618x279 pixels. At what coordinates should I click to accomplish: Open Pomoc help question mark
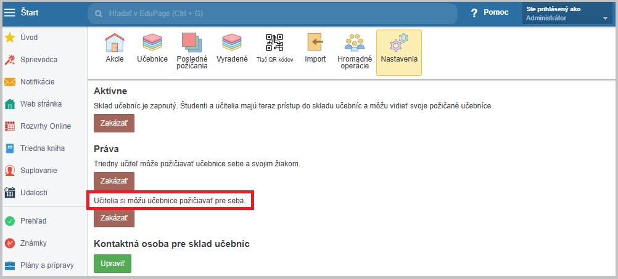(x=474, y=13)
